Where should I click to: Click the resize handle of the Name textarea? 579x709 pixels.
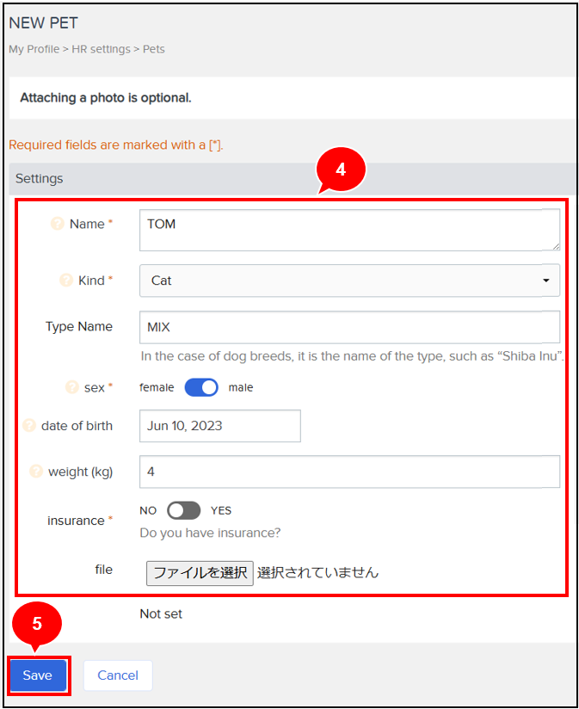click(x=556, y=246)
